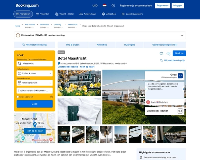The image size is (200, 160).
Task: Click the 'Boek nu' button
Action: tap(179, 53)
